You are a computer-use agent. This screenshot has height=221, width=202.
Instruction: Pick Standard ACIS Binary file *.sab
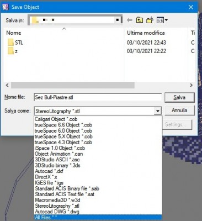(98, 188)
